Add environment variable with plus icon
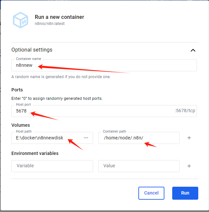The width and height of the screenshot is (209, 212). (x=189, y=166)
